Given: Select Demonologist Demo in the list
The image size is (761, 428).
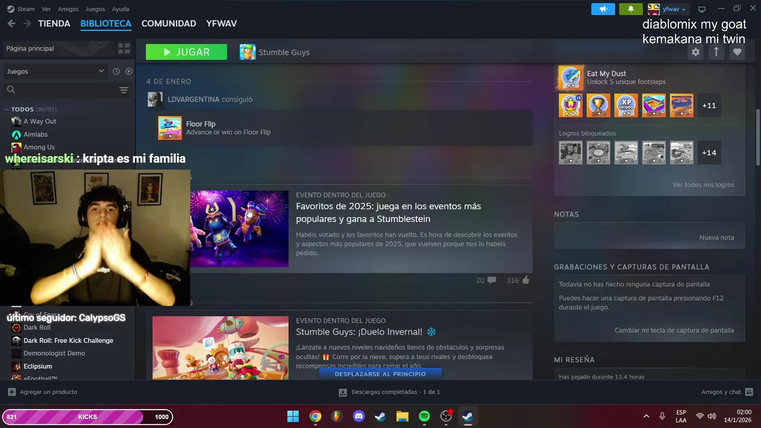Looking at the screenshot, I should (54, 353).
